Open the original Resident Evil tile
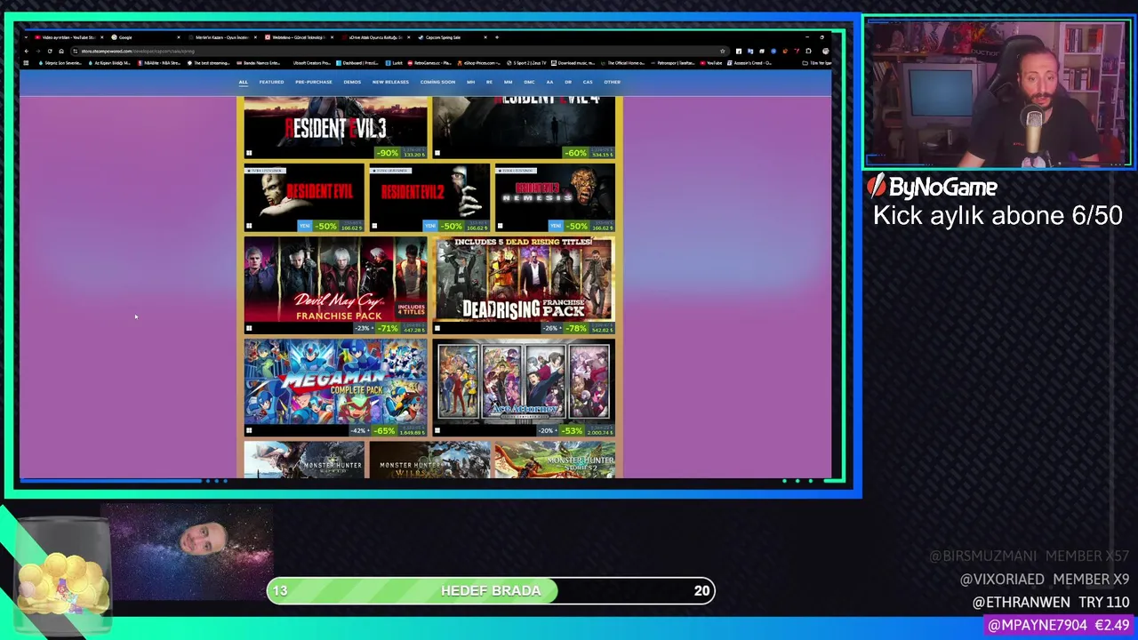The image size is (1138, 640). [x=304, y=198]
